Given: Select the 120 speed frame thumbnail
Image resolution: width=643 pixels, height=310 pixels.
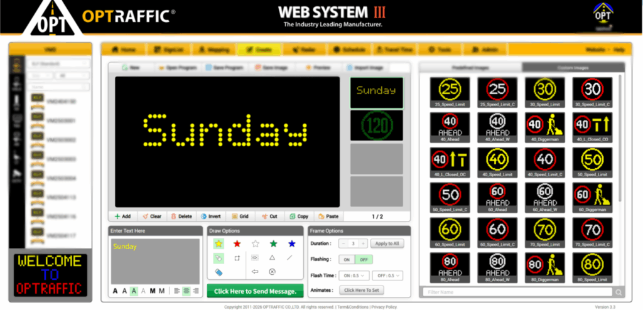Looking at the screenshot, I should [x=377, y=126].
